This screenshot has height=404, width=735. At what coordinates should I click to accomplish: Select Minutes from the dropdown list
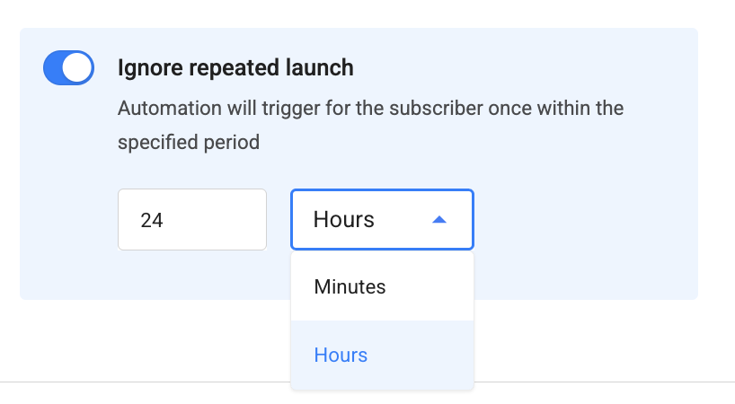point(382,286)
